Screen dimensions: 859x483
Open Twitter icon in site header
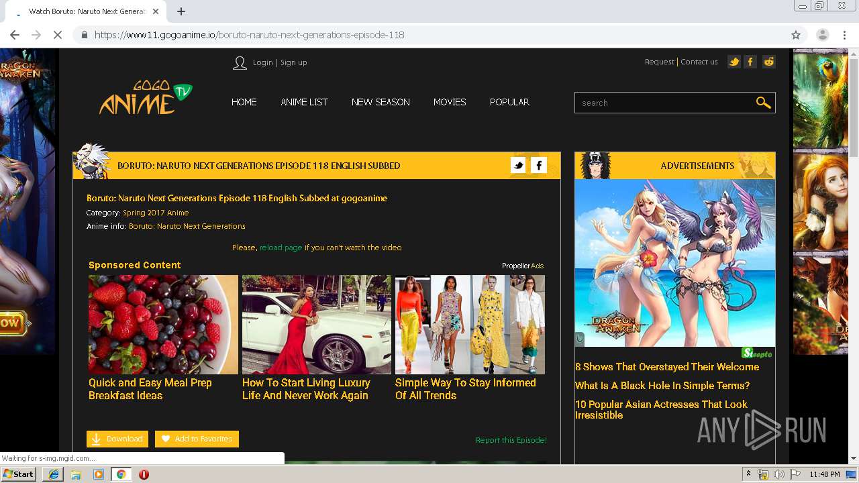734,62
